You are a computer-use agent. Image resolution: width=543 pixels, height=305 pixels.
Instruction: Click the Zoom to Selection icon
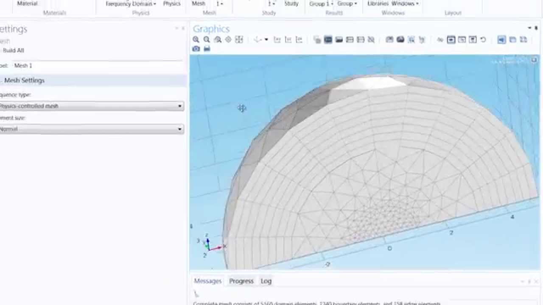[x=228, y=39]
